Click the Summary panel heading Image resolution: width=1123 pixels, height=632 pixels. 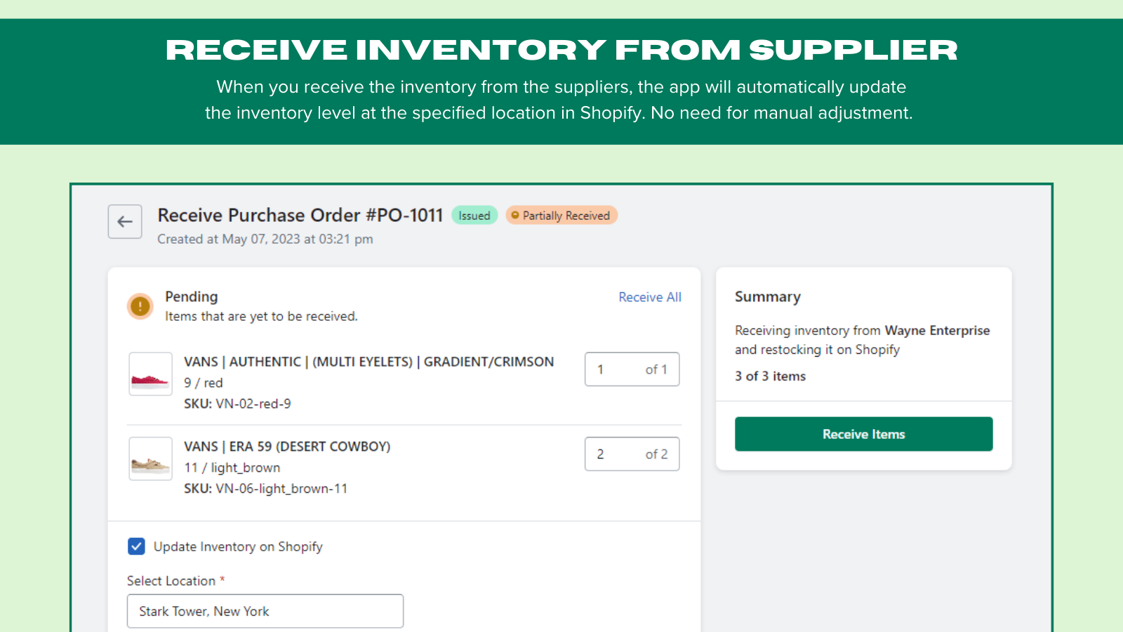(768, 296)
